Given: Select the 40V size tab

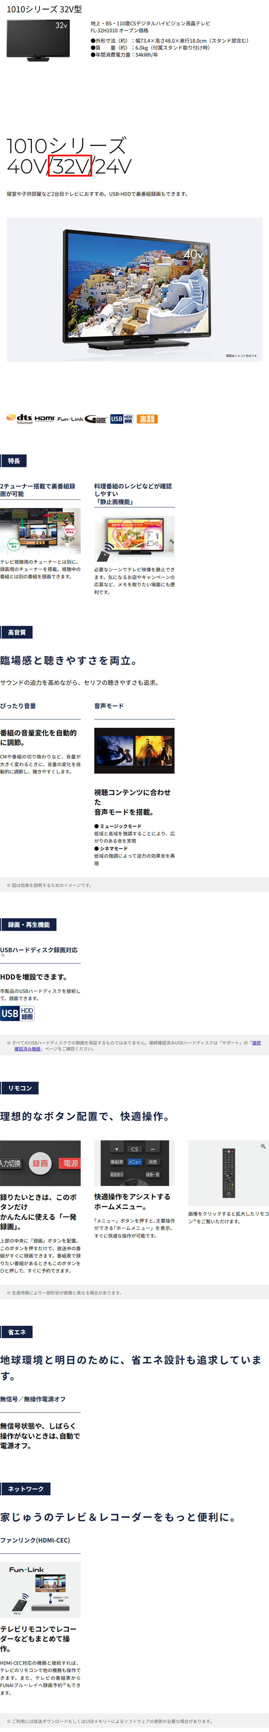Looking at the screenshot, I should click(x=26, y=165).
